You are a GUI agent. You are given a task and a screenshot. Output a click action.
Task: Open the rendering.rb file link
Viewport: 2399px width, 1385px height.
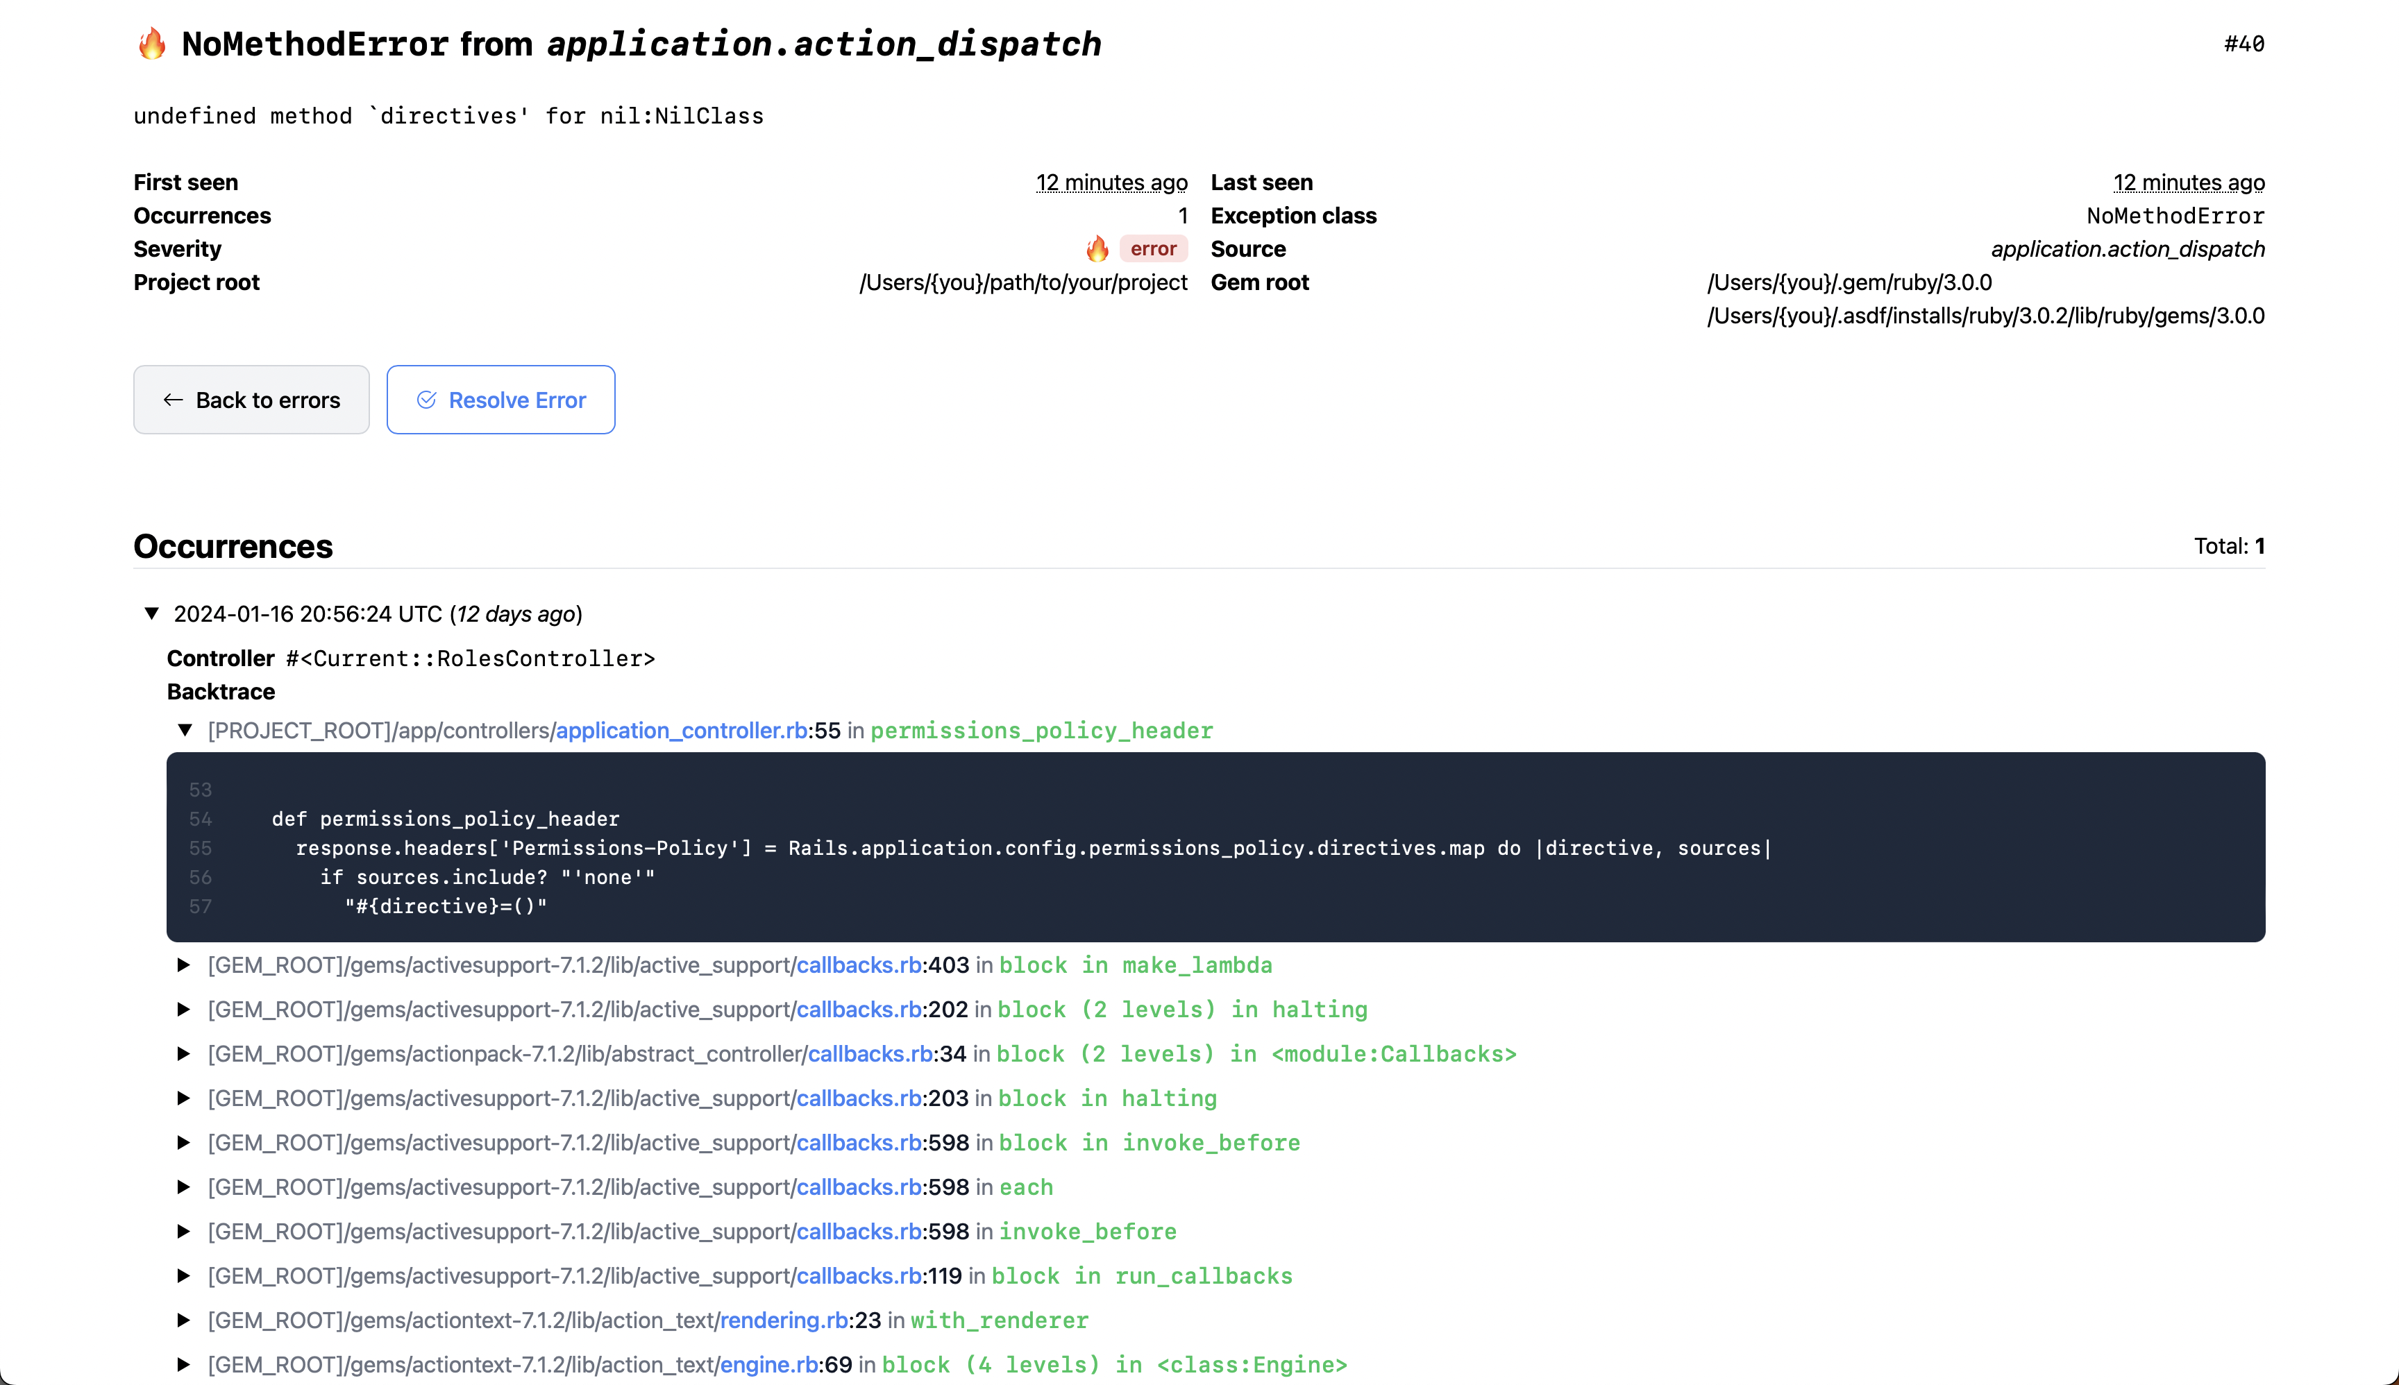click(x=784, y=1320)
